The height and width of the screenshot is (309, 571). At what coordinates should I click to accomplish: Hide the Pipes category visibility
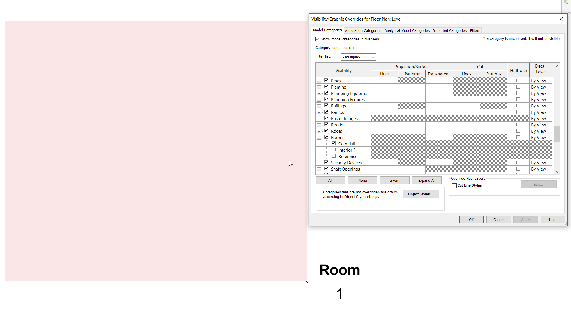[x=326, y=80]
